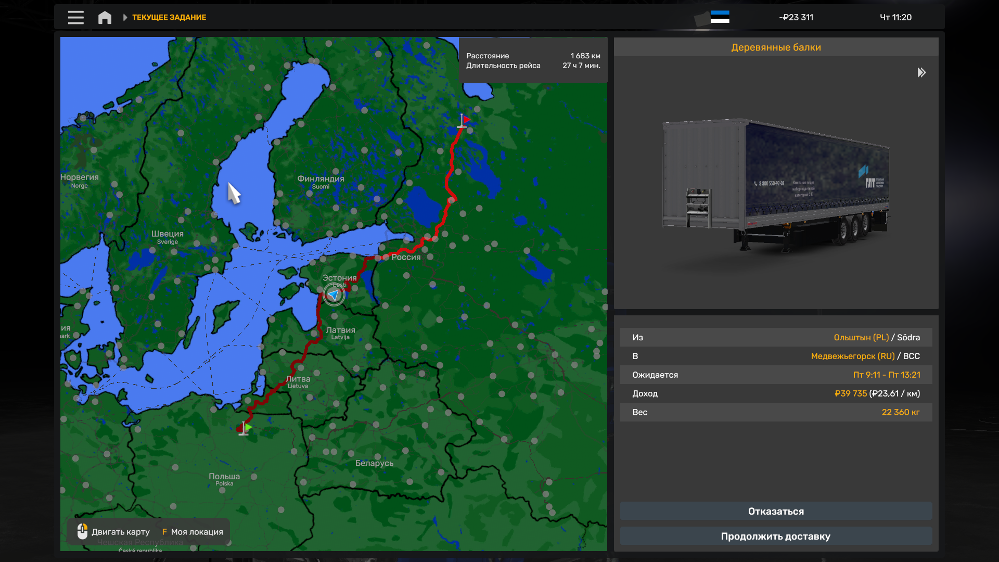Click the Доход row label
This screenshot has width=999, height=562.
pyautogui.click(x=645, y=393)
